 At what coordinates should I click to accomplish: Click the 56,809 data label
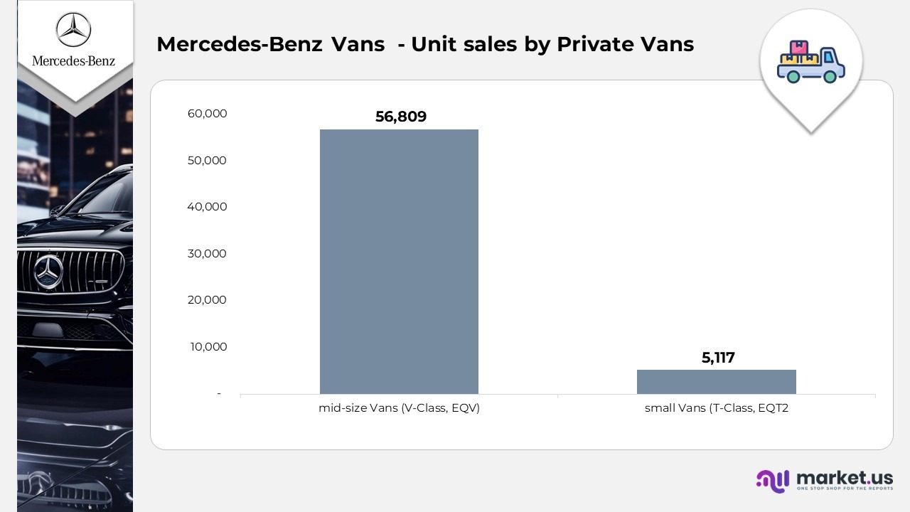[x=401, y=117]
